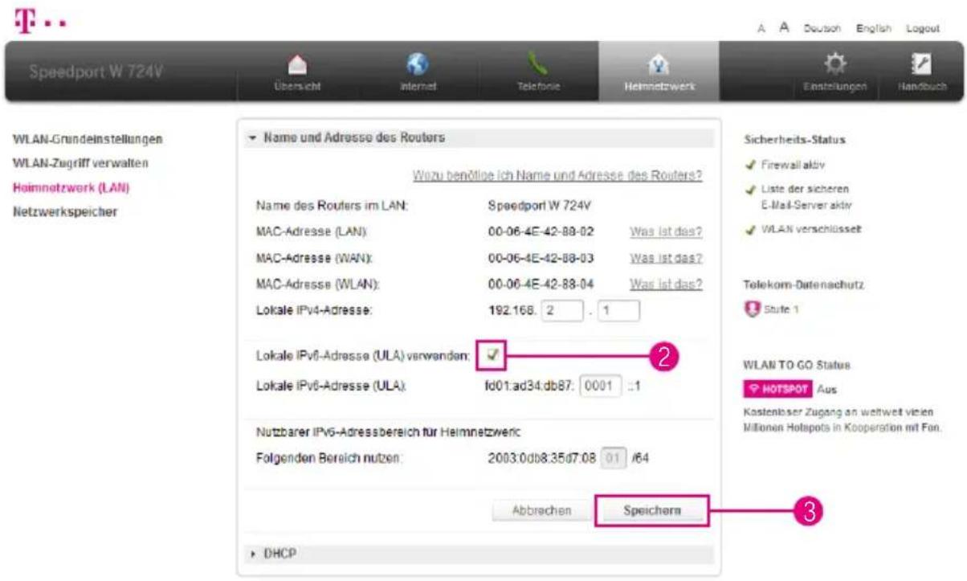The width and height of the screenshot is (967, 581).
Task: Click MAC address value 00-06-4E-42-88-03
Action: [x=541, y=258]
